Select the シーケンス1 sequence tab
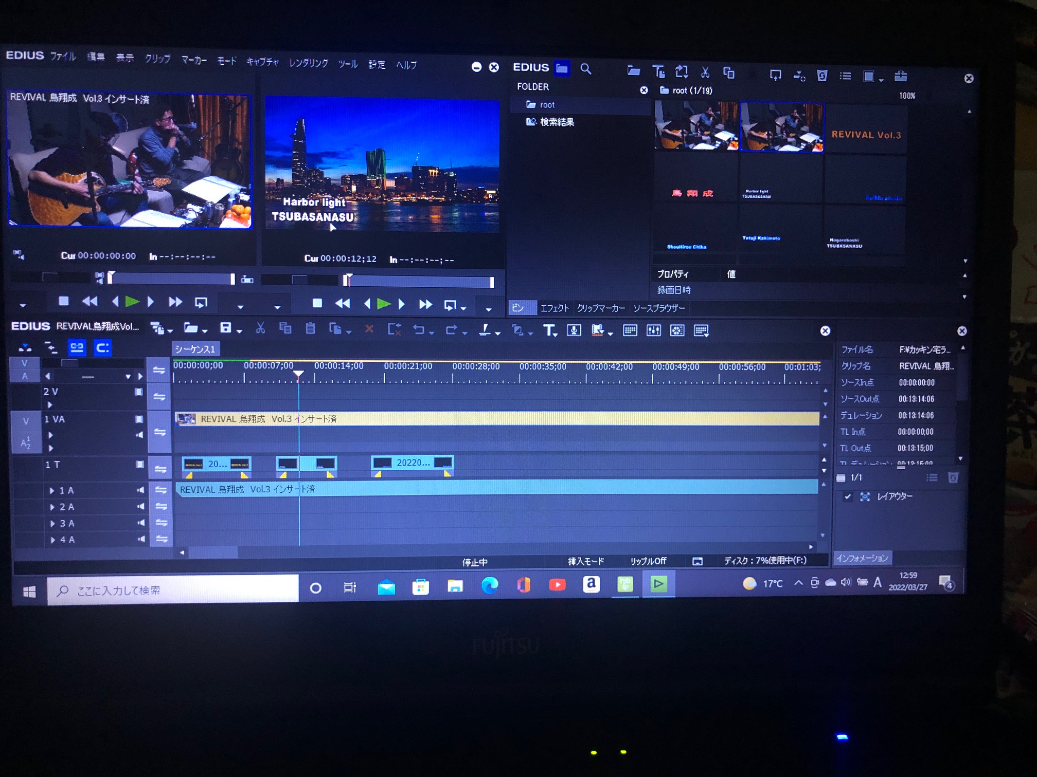This screenshot has height=777, width=1037. click(195, 349)
